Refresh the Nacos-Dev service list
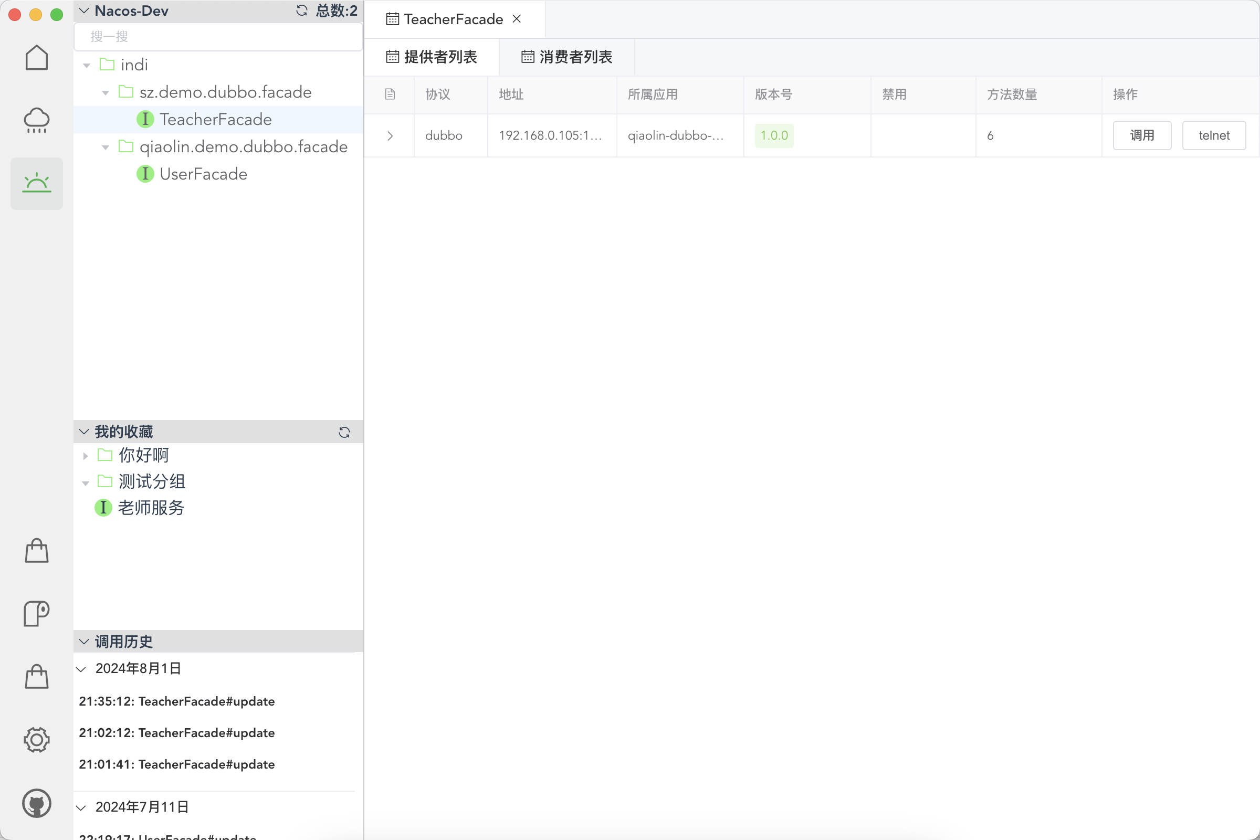 [x=301, y=10]
